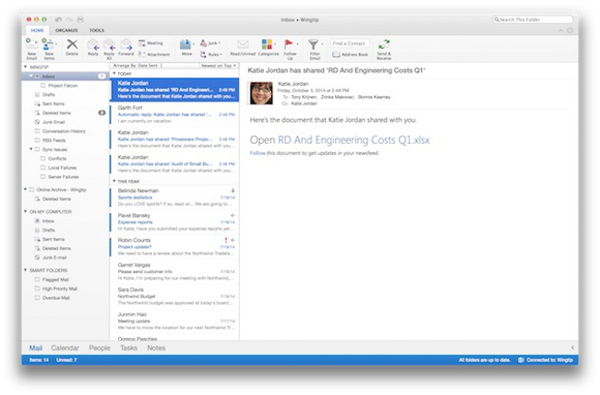Screen dimensions: 600x395
Task: Switch to the ORGANIZE ribbon tab
Action: [66, 30]
